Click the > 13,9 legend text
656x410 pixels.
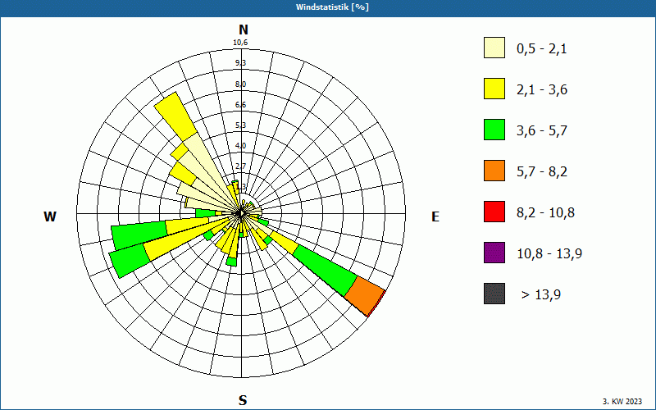(541, 295)
